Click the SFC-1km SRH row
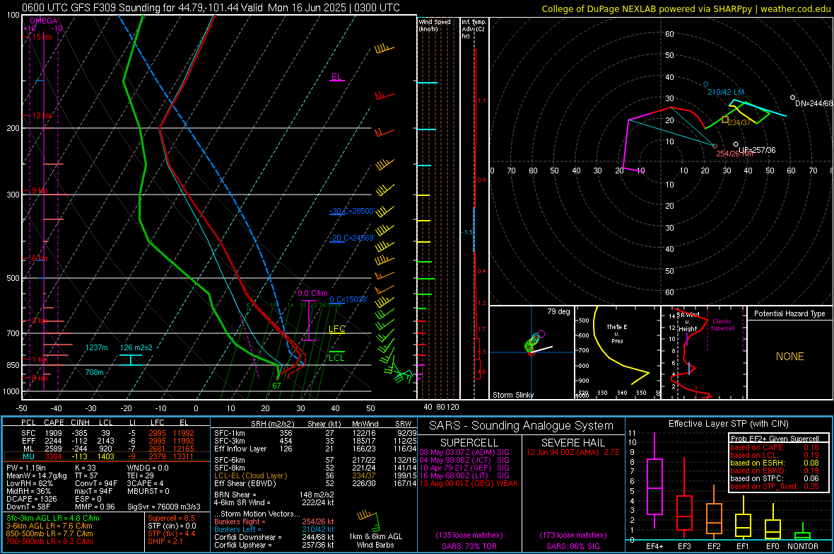 (x=315, y=433)
